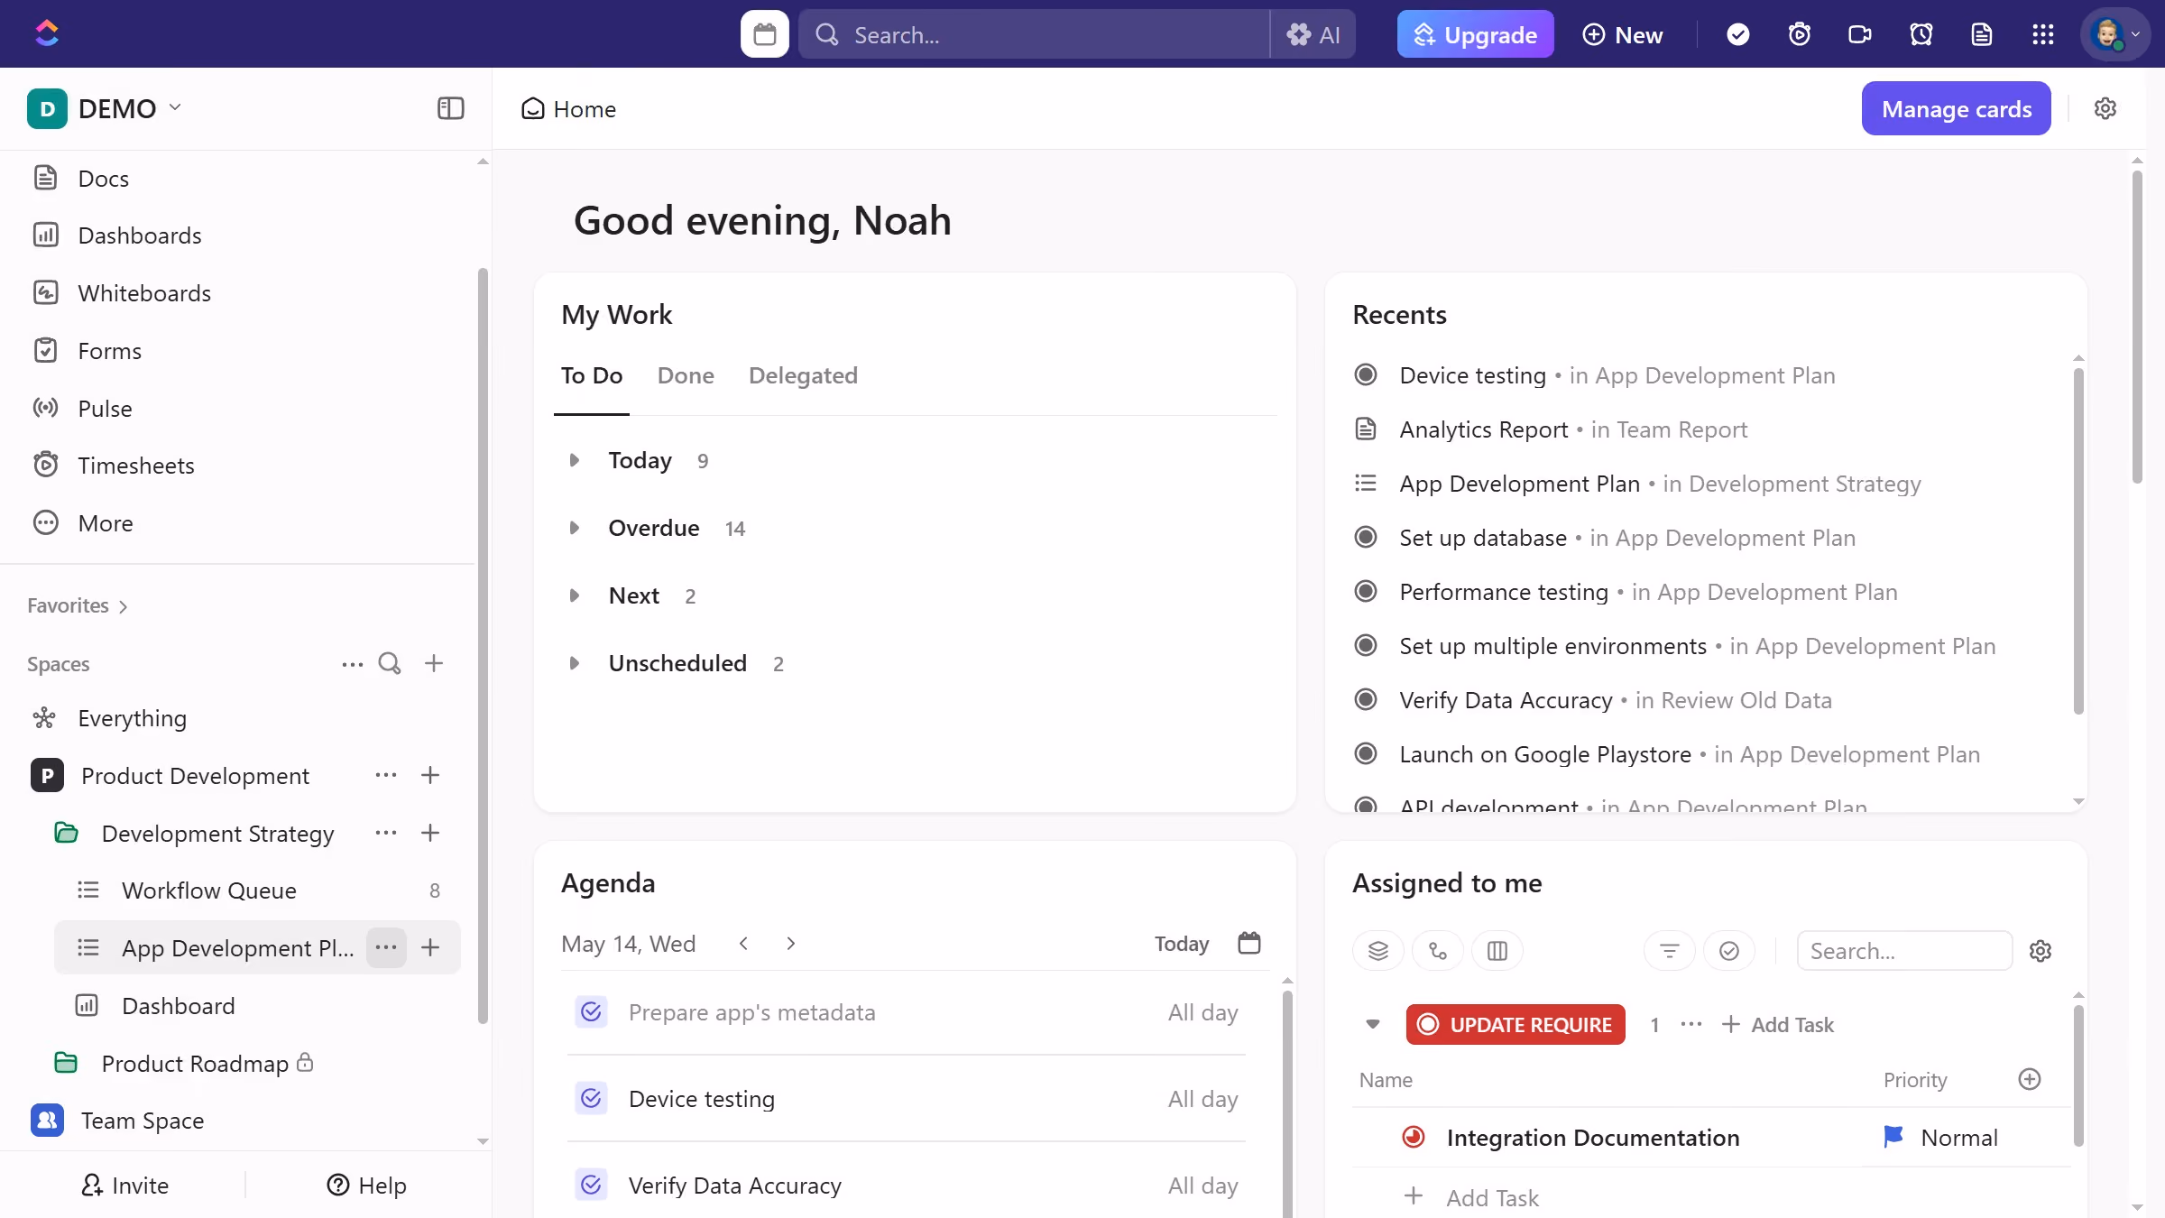The height and width of the screenshot is (1218, 2165).
Task: Collapse the sidebar with the panel icon
Action: click(450, 108)
